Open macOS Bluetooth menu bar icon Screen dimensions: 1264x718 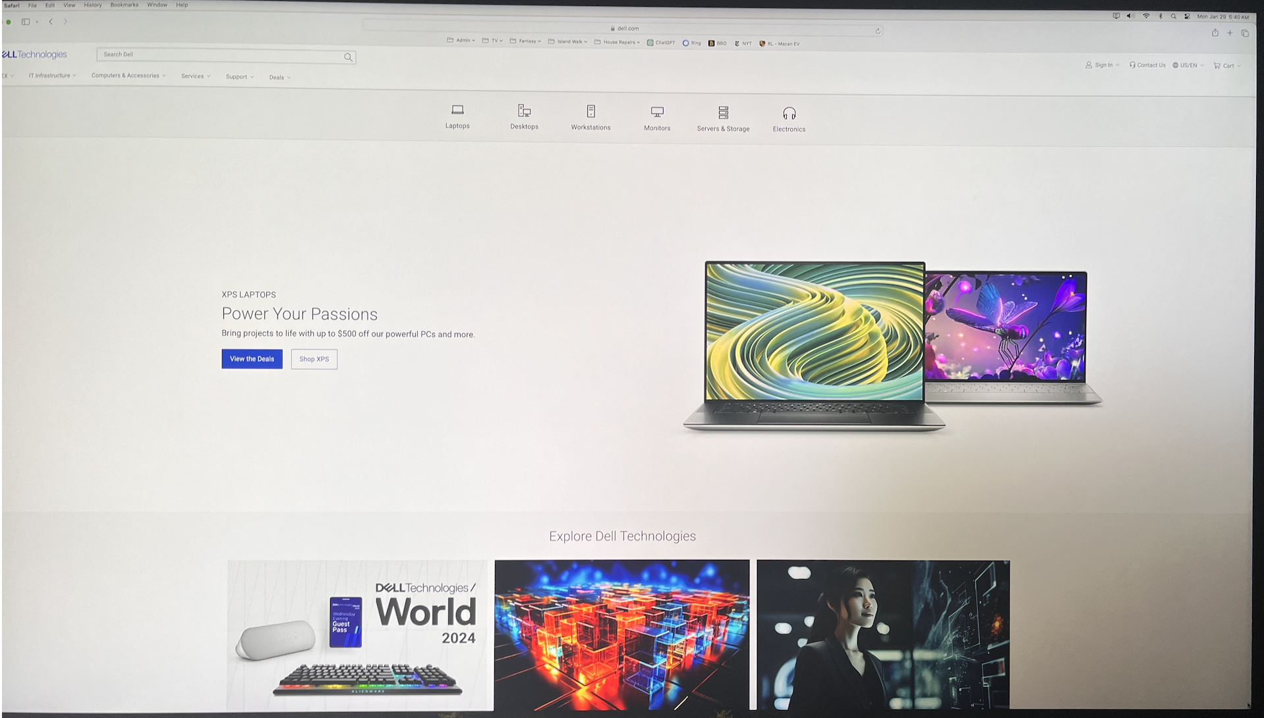click(x=1161, y=16)
